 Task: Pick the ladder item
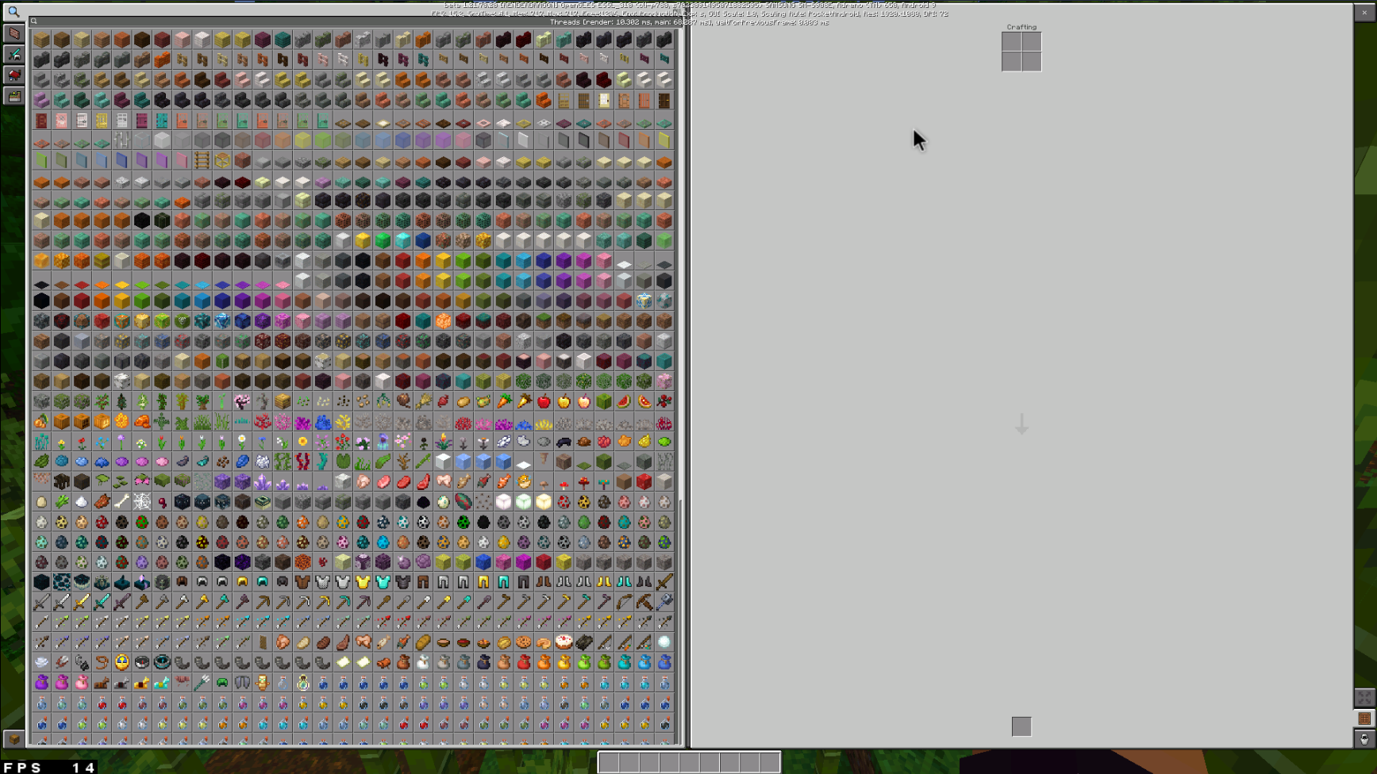pyautogui.click(x=202, y=160)
